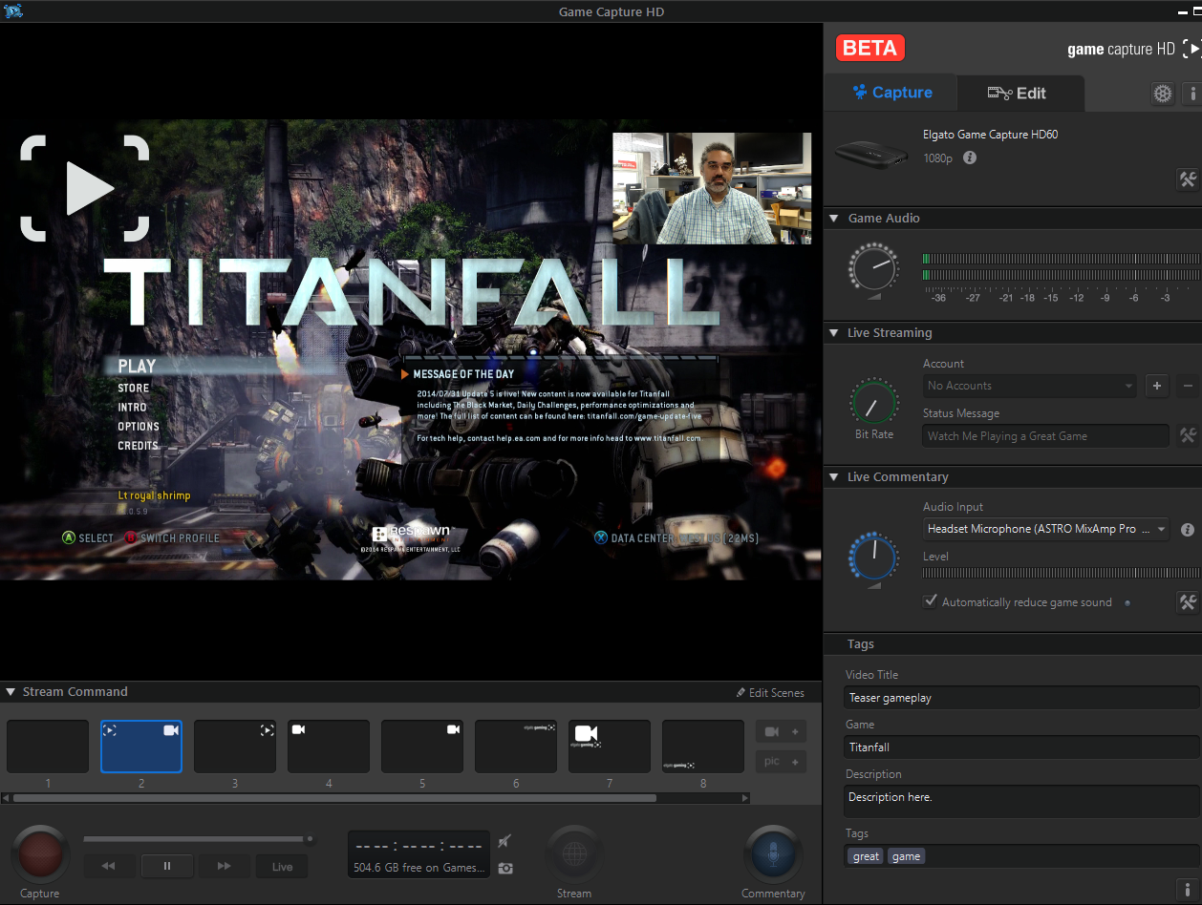Switch to the Edit tab
1202x905 pixels.
click(1020, 94)
